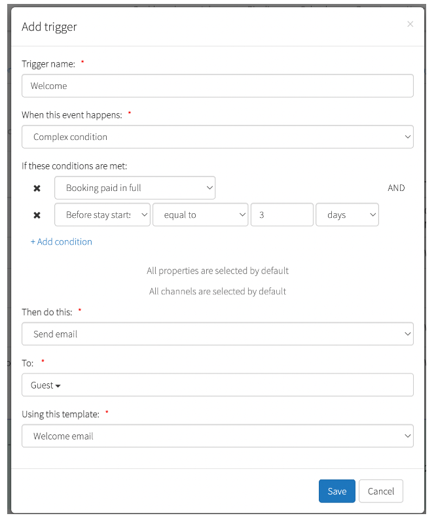This screenshot has width=436, height=520.
Task: Click the Trigger name input field
Action: coord(217,86)
